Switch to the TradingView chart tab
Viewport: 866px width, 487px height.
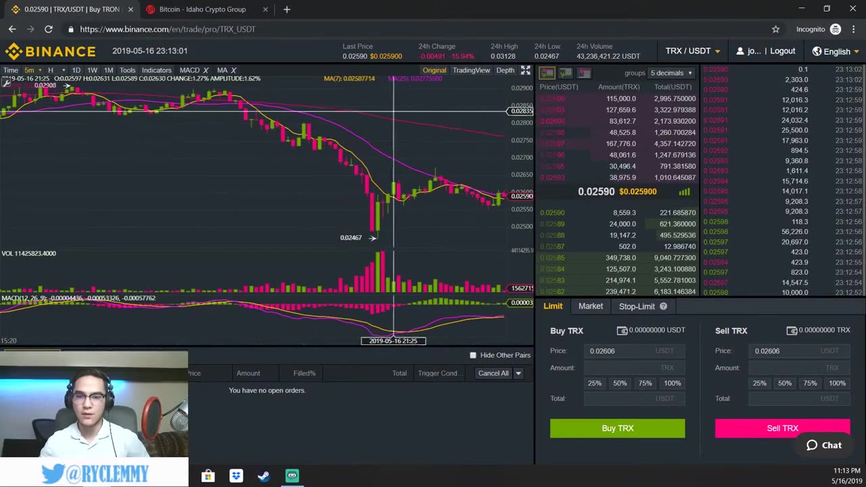point(471,70)
